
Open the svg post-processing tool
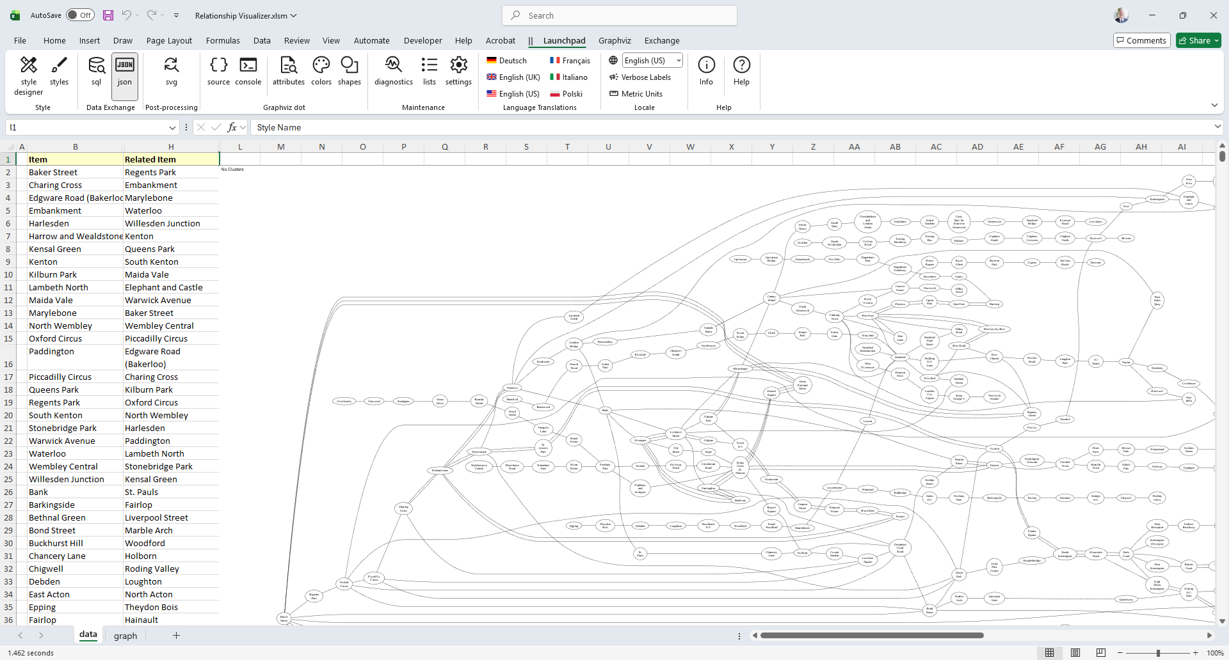[171, 71]
